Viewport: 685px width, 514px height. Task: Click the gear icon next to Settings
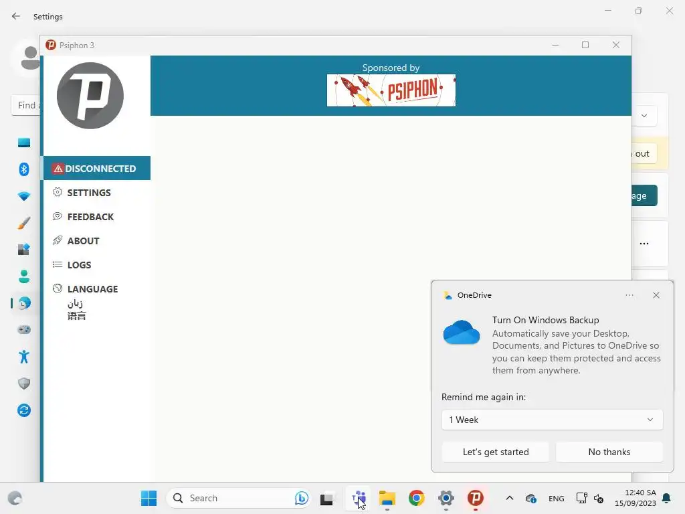(58, 192)
